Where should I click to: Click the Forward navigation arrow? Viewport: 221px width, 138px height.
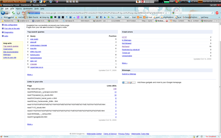click(7, 13)
